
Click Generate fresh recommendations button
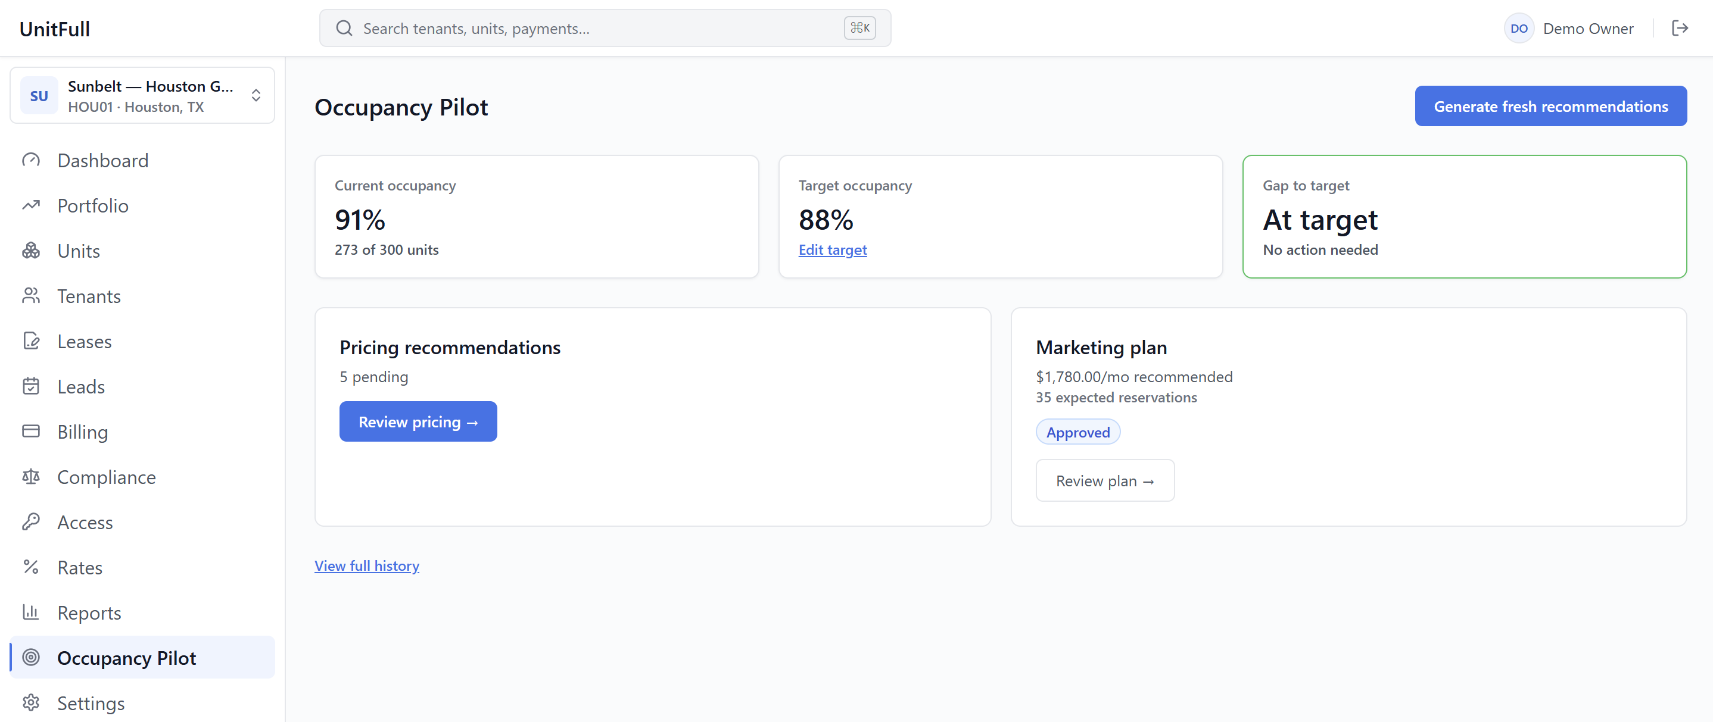[1550, 107]
